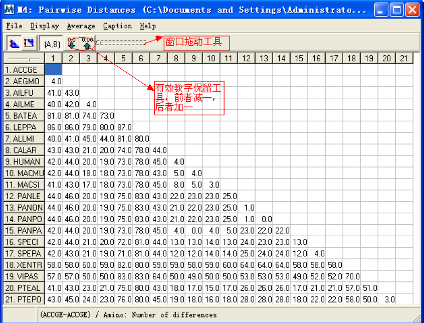Decrease decimal places with down-arrow icon
The width and height of the screenshot is (424, 323).
[72, 43]
